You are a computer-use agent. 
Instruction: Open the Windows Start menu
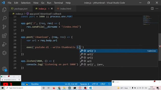(3, 88)
